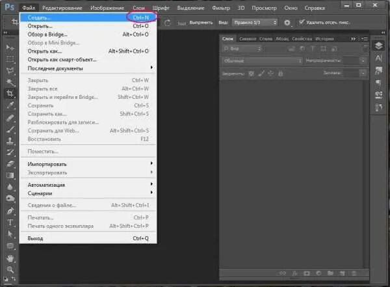Choose 'Открыть как смарт-объект...'
The height and width of the screenshot is (287, 390).
(88, 59)
